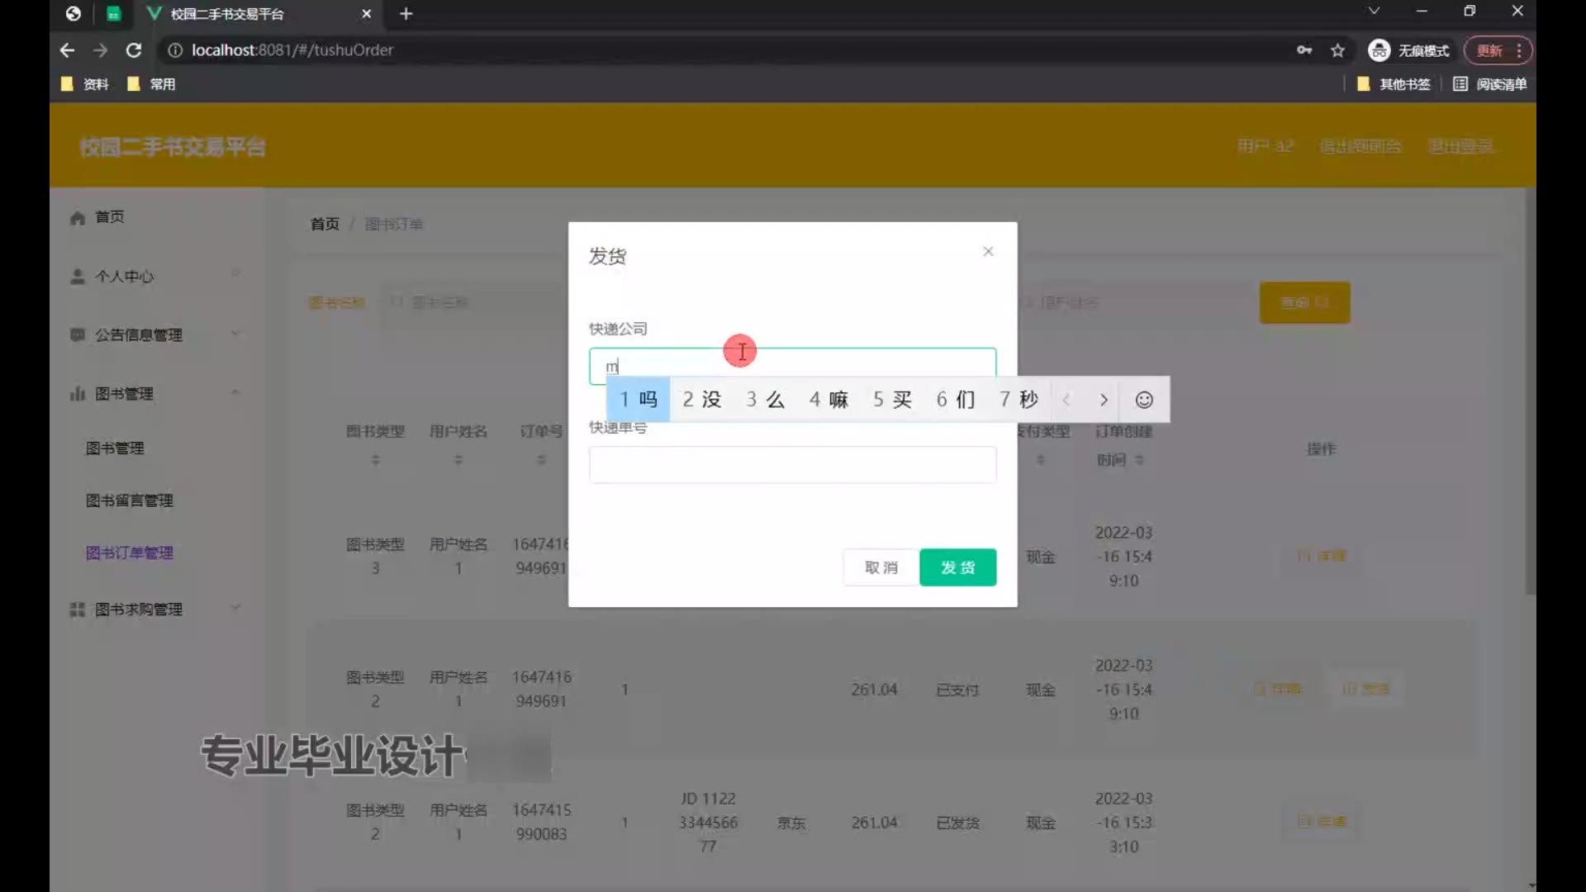The width and height of the screenshot is (1586, 892).
Task: Click the browser reload icon
Action: pyautogui.click(x=133, y=50)
